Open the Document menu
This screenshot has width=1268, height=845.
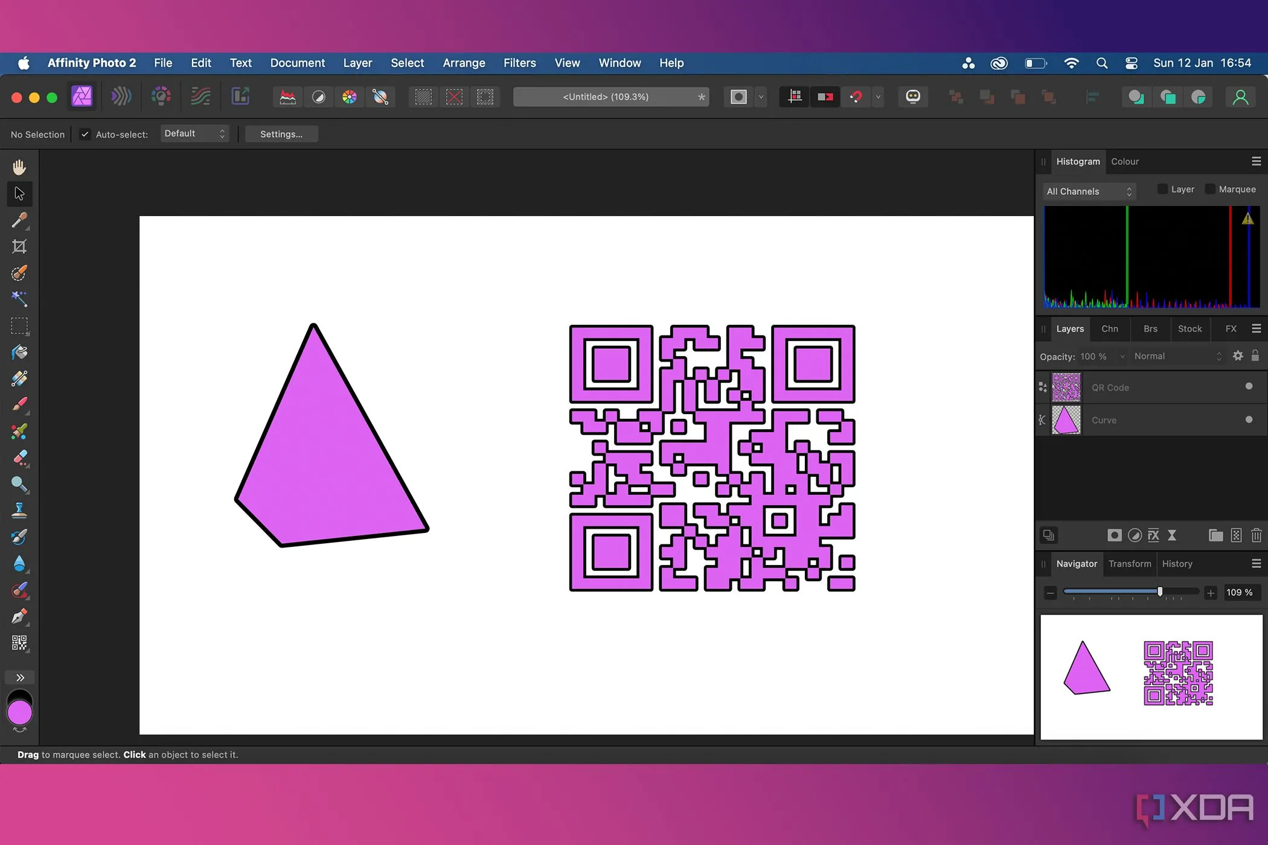point(297,63)
